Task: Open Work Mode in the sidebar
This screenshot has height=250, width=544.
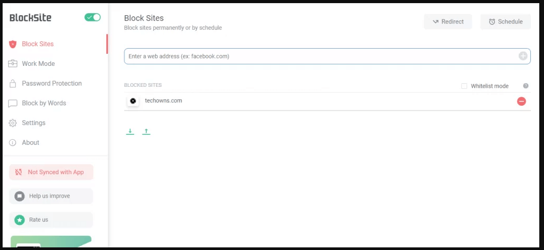Action: point(38,64)
